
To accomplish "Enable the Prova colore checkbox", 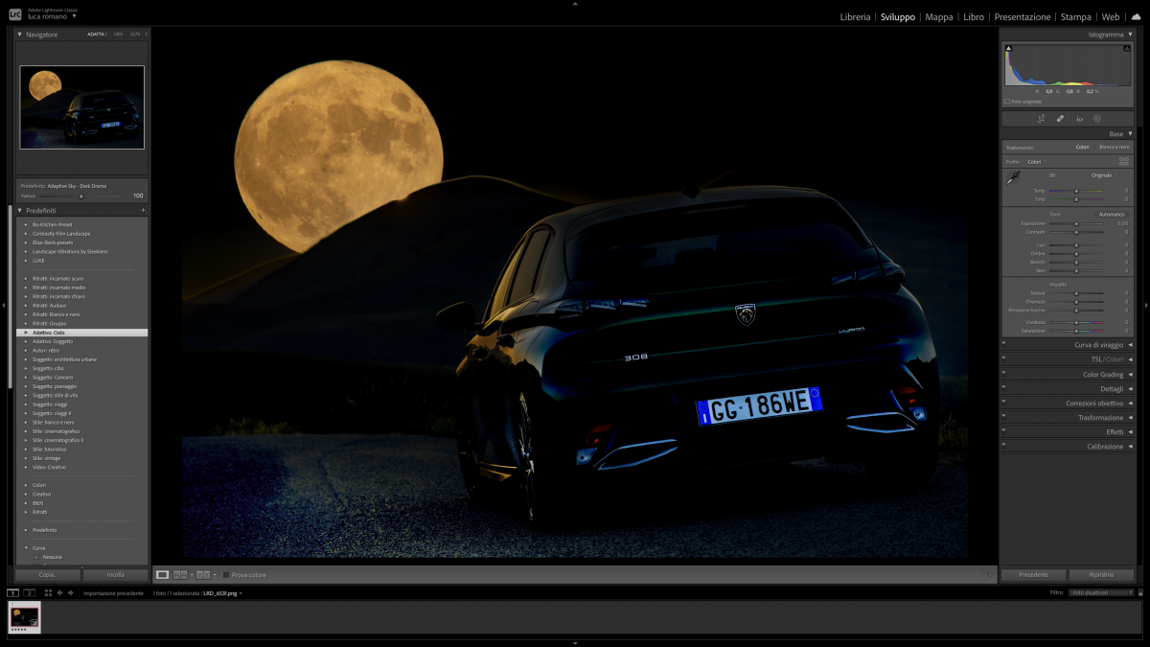I will (226, 575).
